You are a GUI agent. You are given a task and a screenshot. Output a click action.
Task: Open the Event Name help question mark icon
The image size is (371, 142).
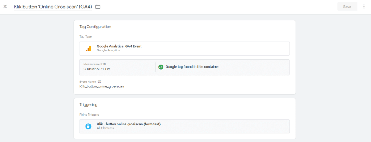tap(99, 82)
